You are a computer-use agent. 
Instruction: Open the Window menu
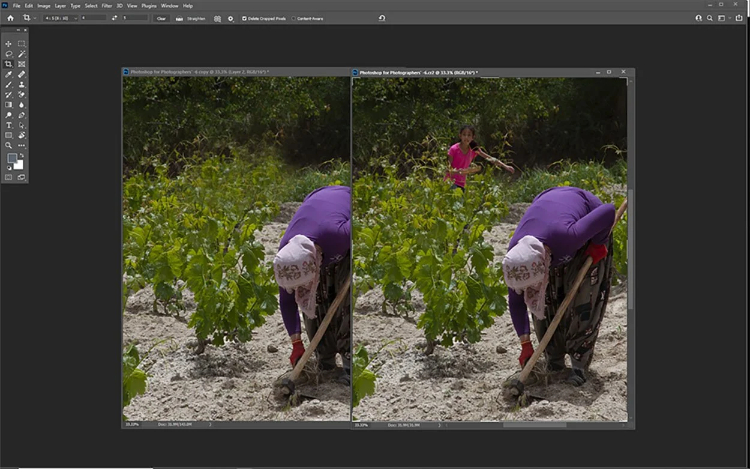point(170,5)
